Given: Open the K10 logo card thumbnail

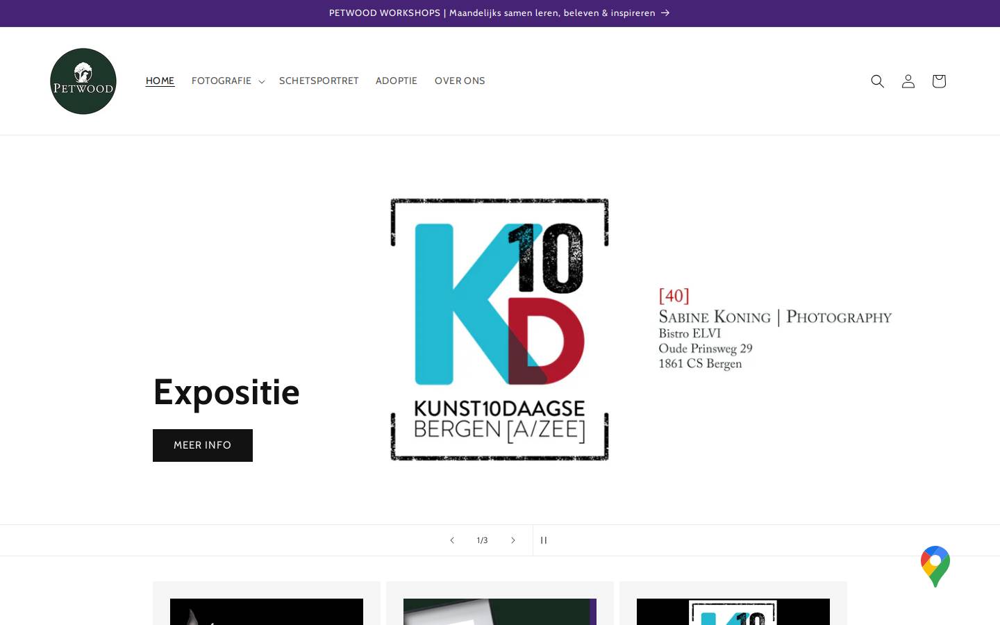Looking at the screenshot, I should coord(733,612).
